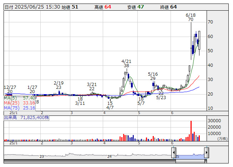Select the MA(75) legend entry
This screenshot has height=167, width=233.
tap(20, 108)
